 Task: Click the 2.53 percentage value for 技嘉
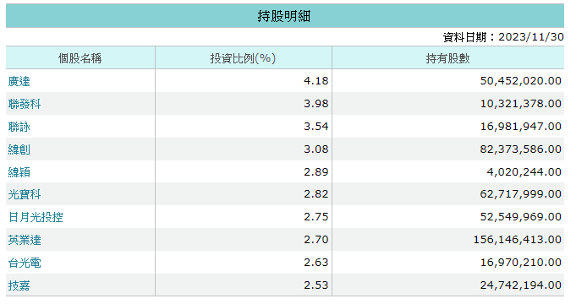point(316,285)
